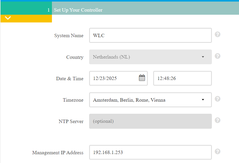Click the Management IP Address label
Image resolution: width=239 pixels, height=163 pixels.
[58, 153]
